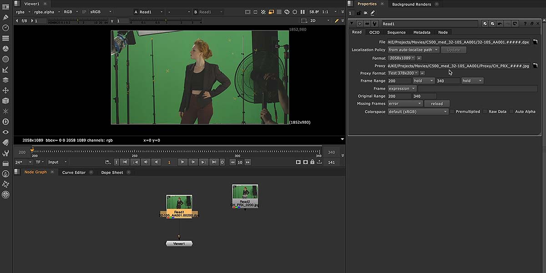Pause the Viewer updating
The image size is (546, 273).
[x=303, y=12]
